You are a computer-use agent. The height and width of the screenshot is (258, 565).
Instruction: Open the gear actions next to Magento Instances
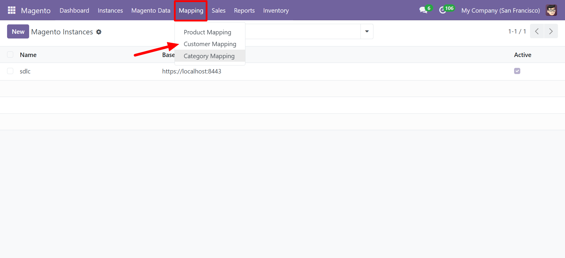click(99, 32)
